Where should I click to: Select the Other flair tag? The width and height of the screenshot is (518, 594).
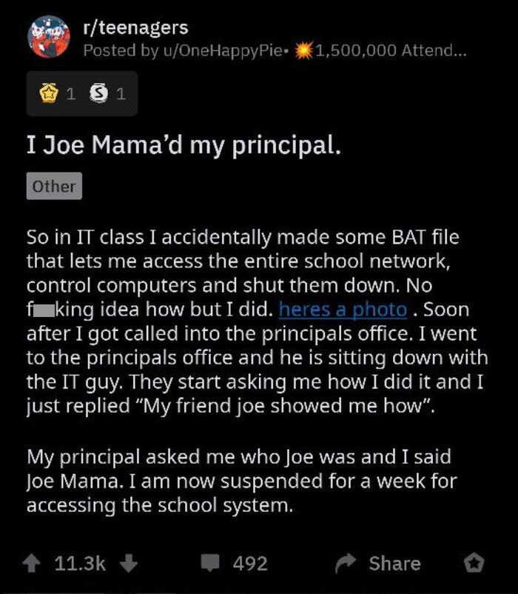(53, 186)
